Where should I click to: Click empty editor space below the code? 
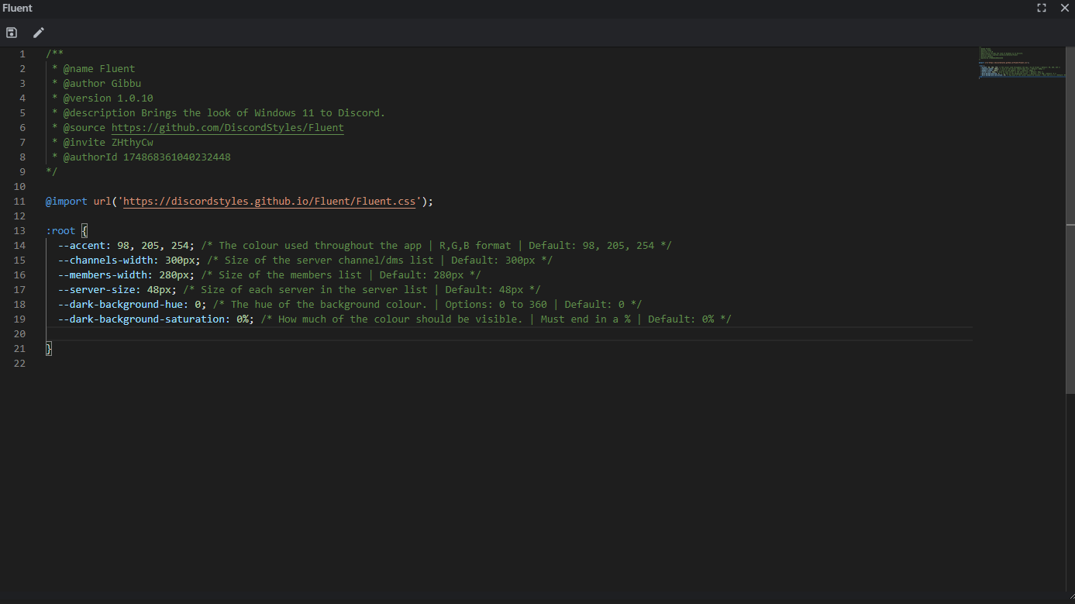pyautogui.click(x=465, y=465)
